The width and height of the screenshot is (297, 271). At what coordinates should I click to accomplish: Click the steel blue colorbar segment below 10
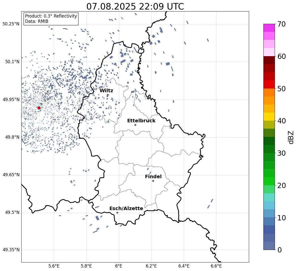click(x=269, y=221)
